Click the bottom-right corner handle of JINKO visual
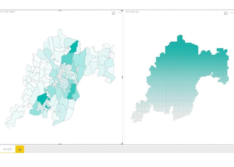 pos(122,143)
